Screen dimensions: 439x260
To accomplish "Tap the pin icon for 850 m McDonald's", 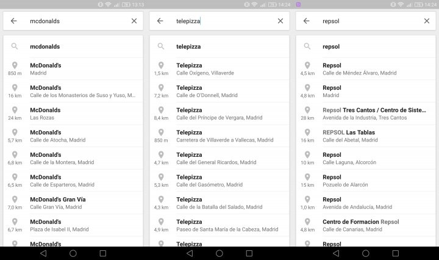I will pos(15,65).
